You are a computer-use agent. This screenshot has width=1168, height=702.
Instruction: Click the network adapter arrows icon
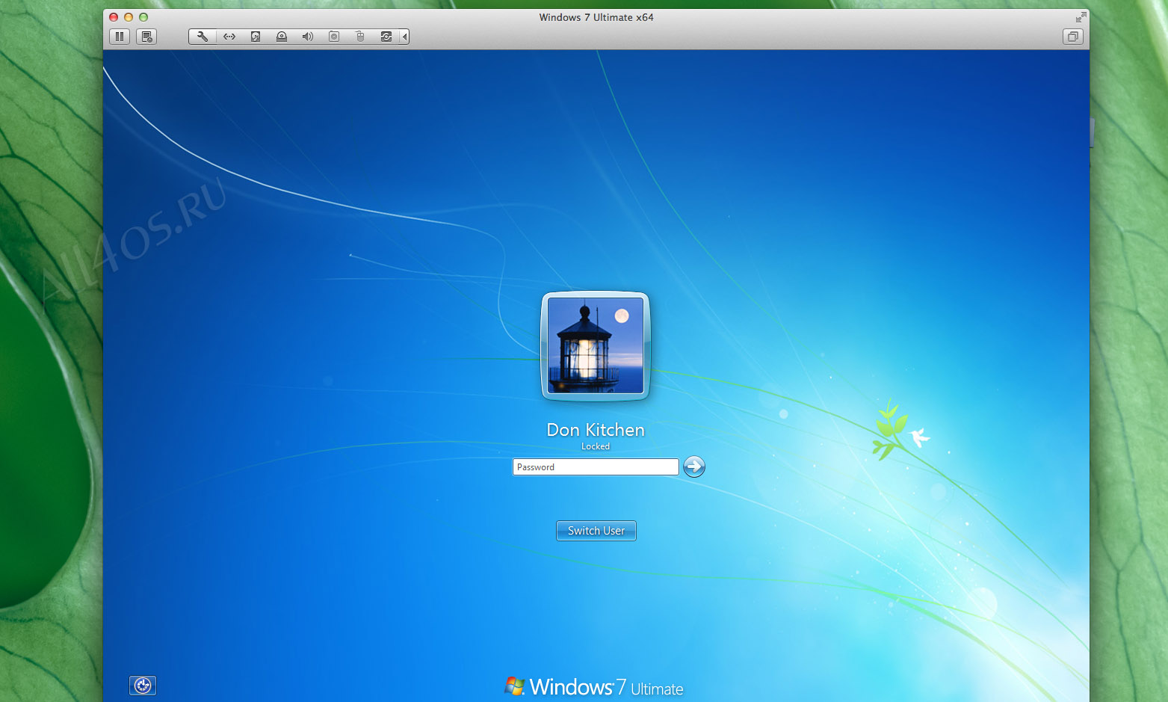[229, 37]
